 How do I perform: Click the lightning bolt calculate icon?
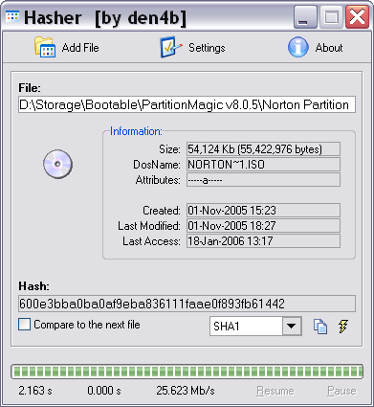343,327
